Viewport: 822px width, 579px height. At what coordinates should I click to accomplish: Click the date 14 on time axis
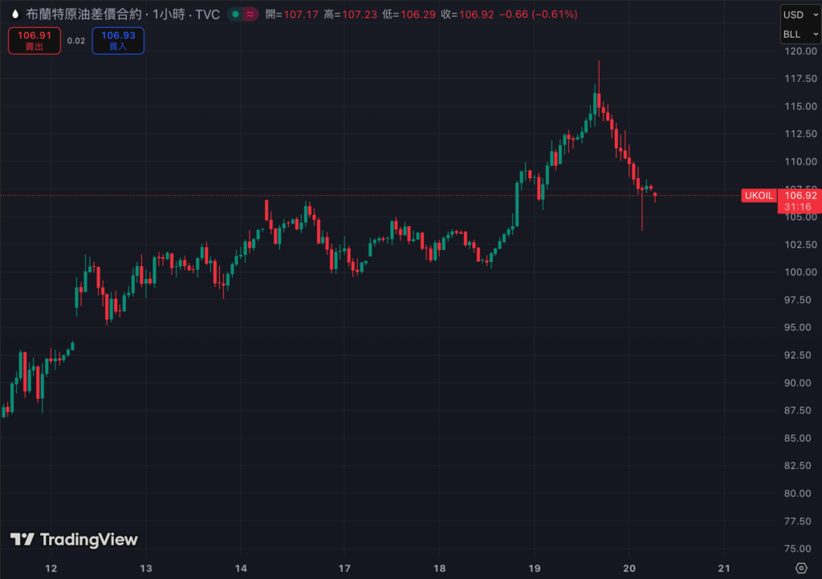click(x=241, y=568)
